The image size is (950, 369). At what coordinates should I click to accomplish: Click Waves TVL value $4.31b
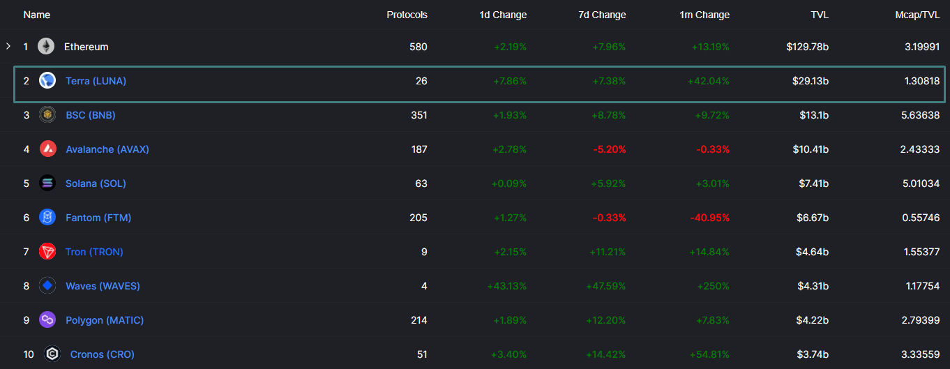[x=813, y=286]
